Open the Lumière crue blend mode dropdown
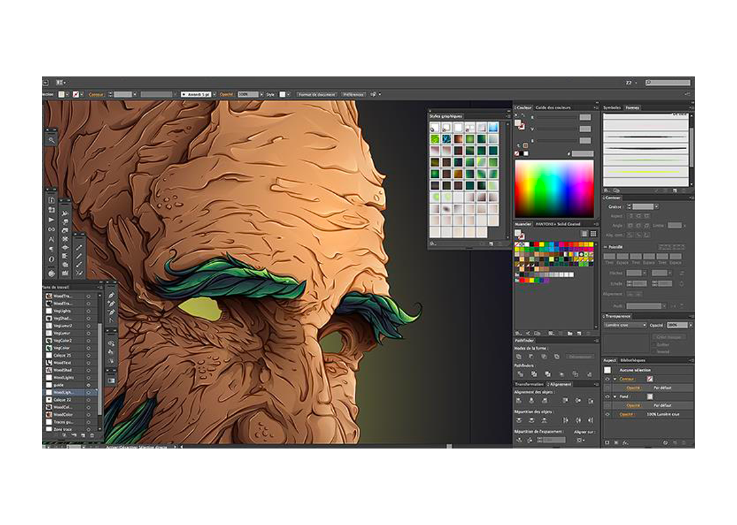This screenshot has width=737, height=525. click(x=625, y=325)
